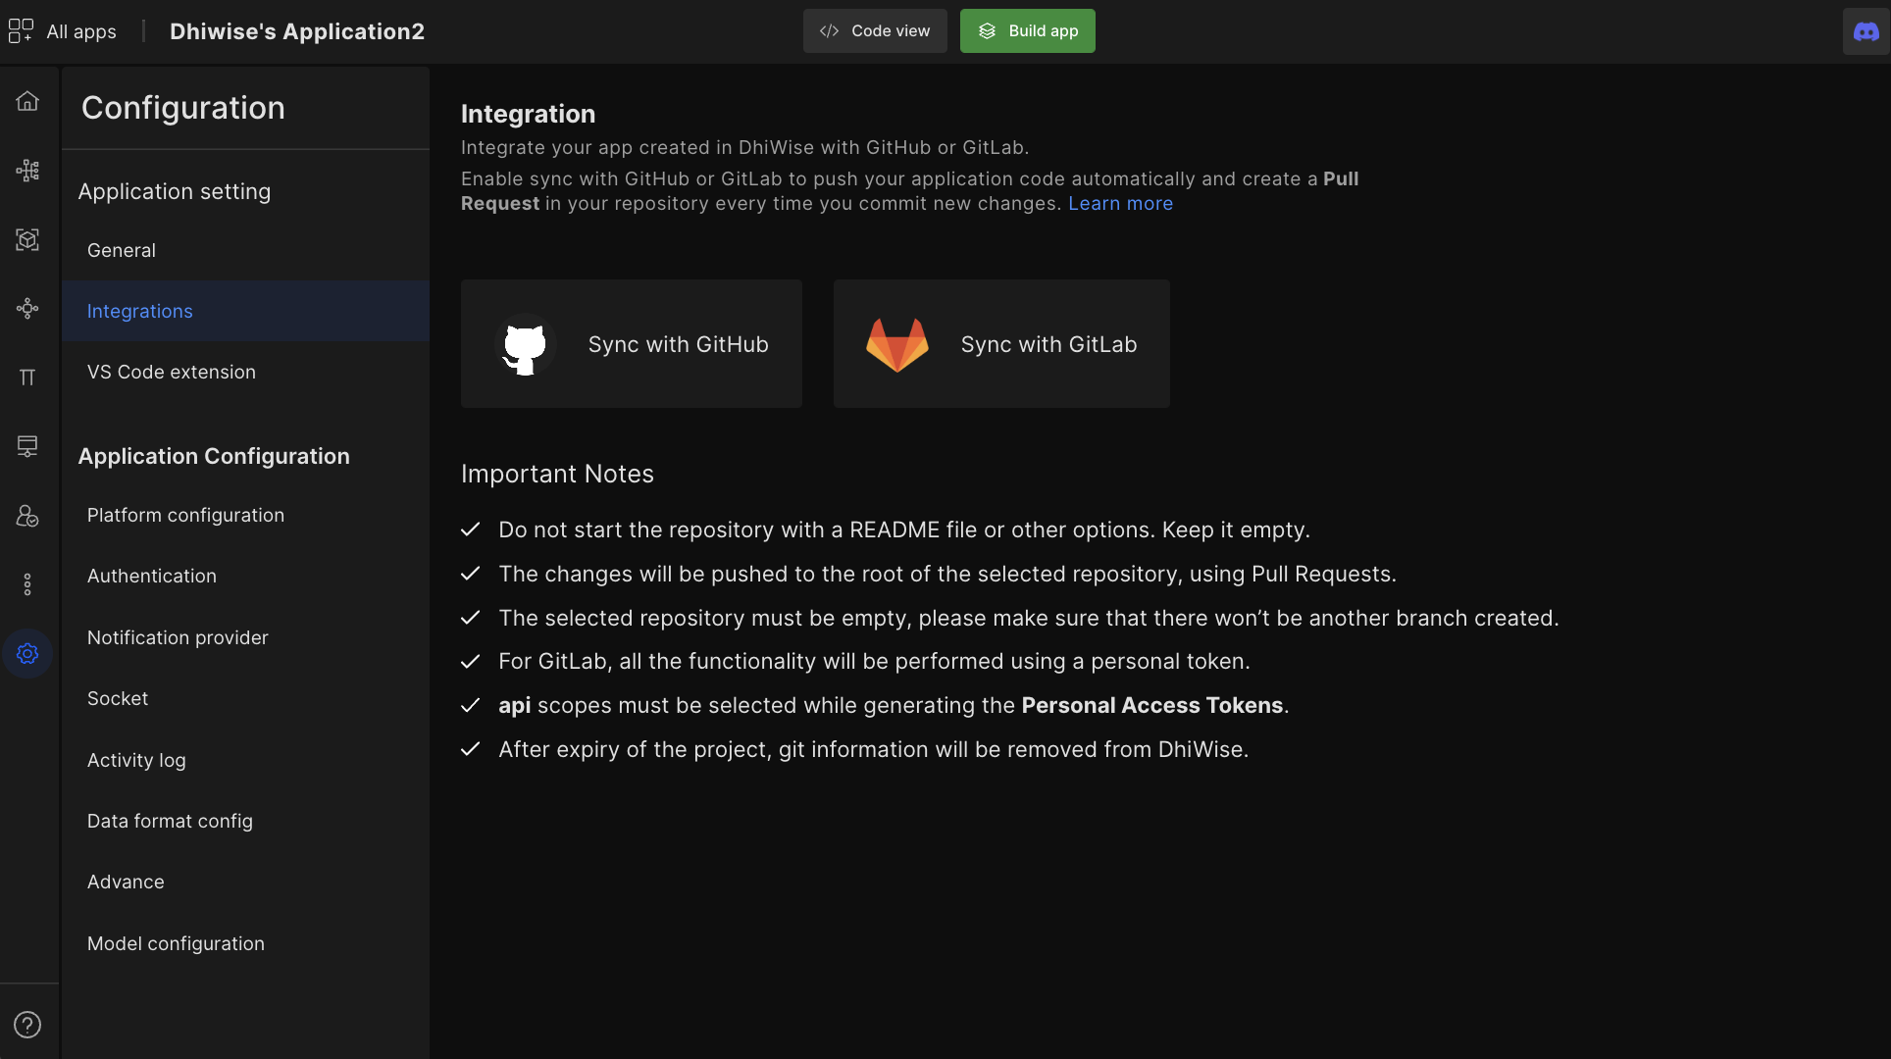Open the presentation screen sidebar icon
Screen dimensions: 1891x1059
click(x=27, y=446)
